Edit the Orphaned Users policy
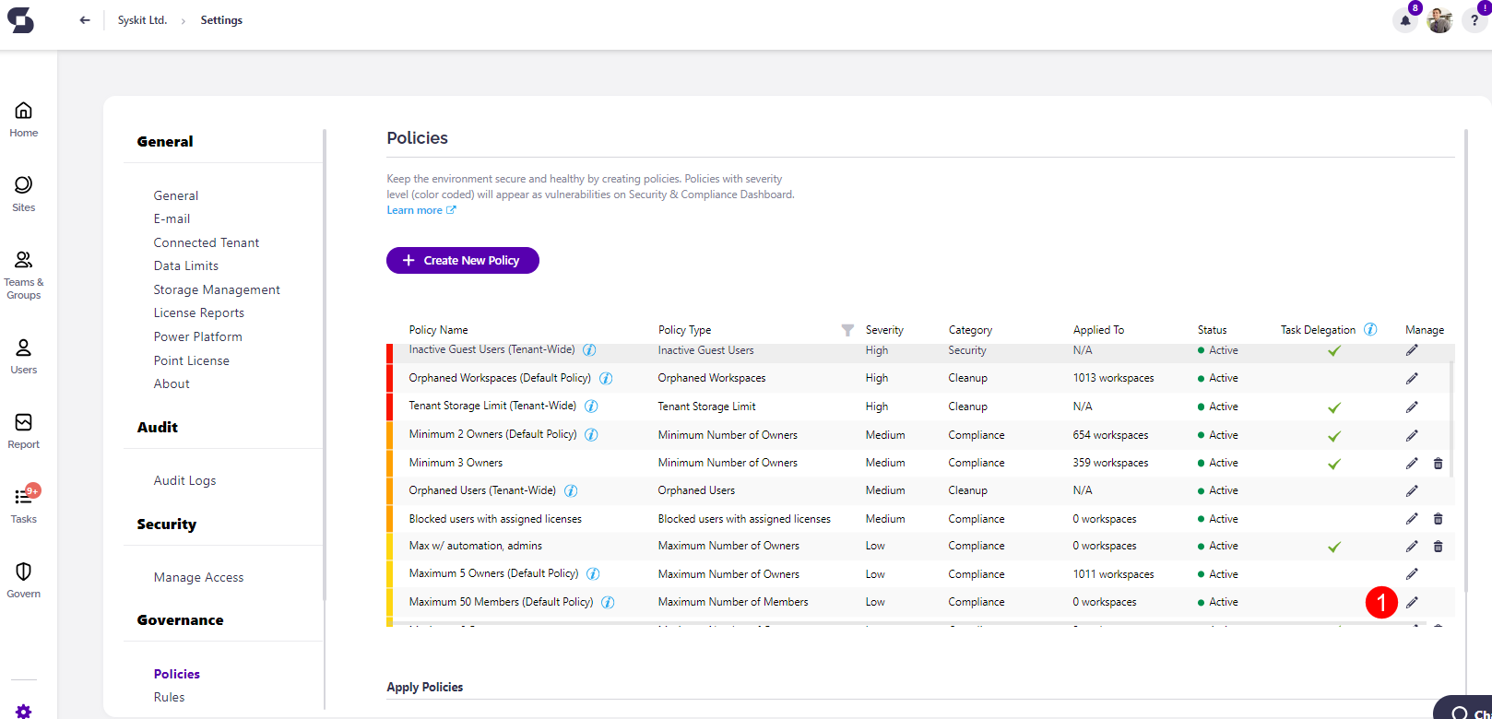 [1412, 490]
